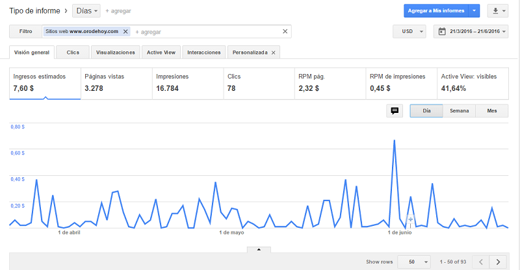Select the Ingresos estimados metric card

(45, 84)
